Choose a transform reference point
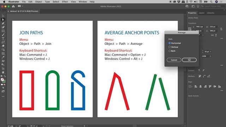 (190, 29)
